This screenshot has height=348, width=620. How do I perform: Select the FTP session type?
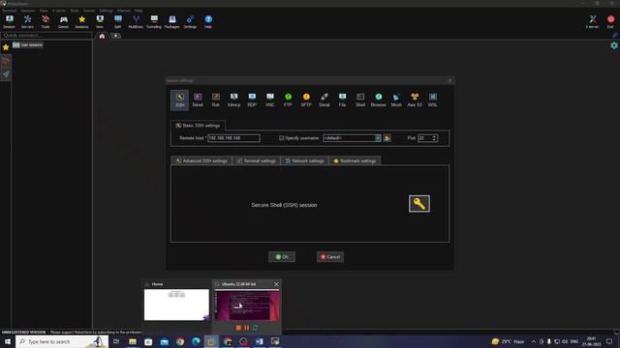click(x=288, y=100)
